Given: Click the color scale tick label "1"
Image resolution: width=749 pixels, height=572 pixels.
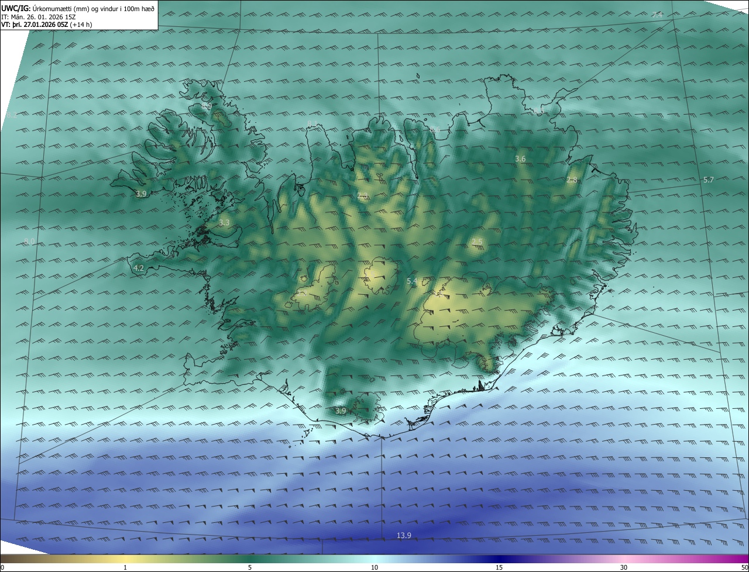Looking at the screenshot, I should pos(125,567).
